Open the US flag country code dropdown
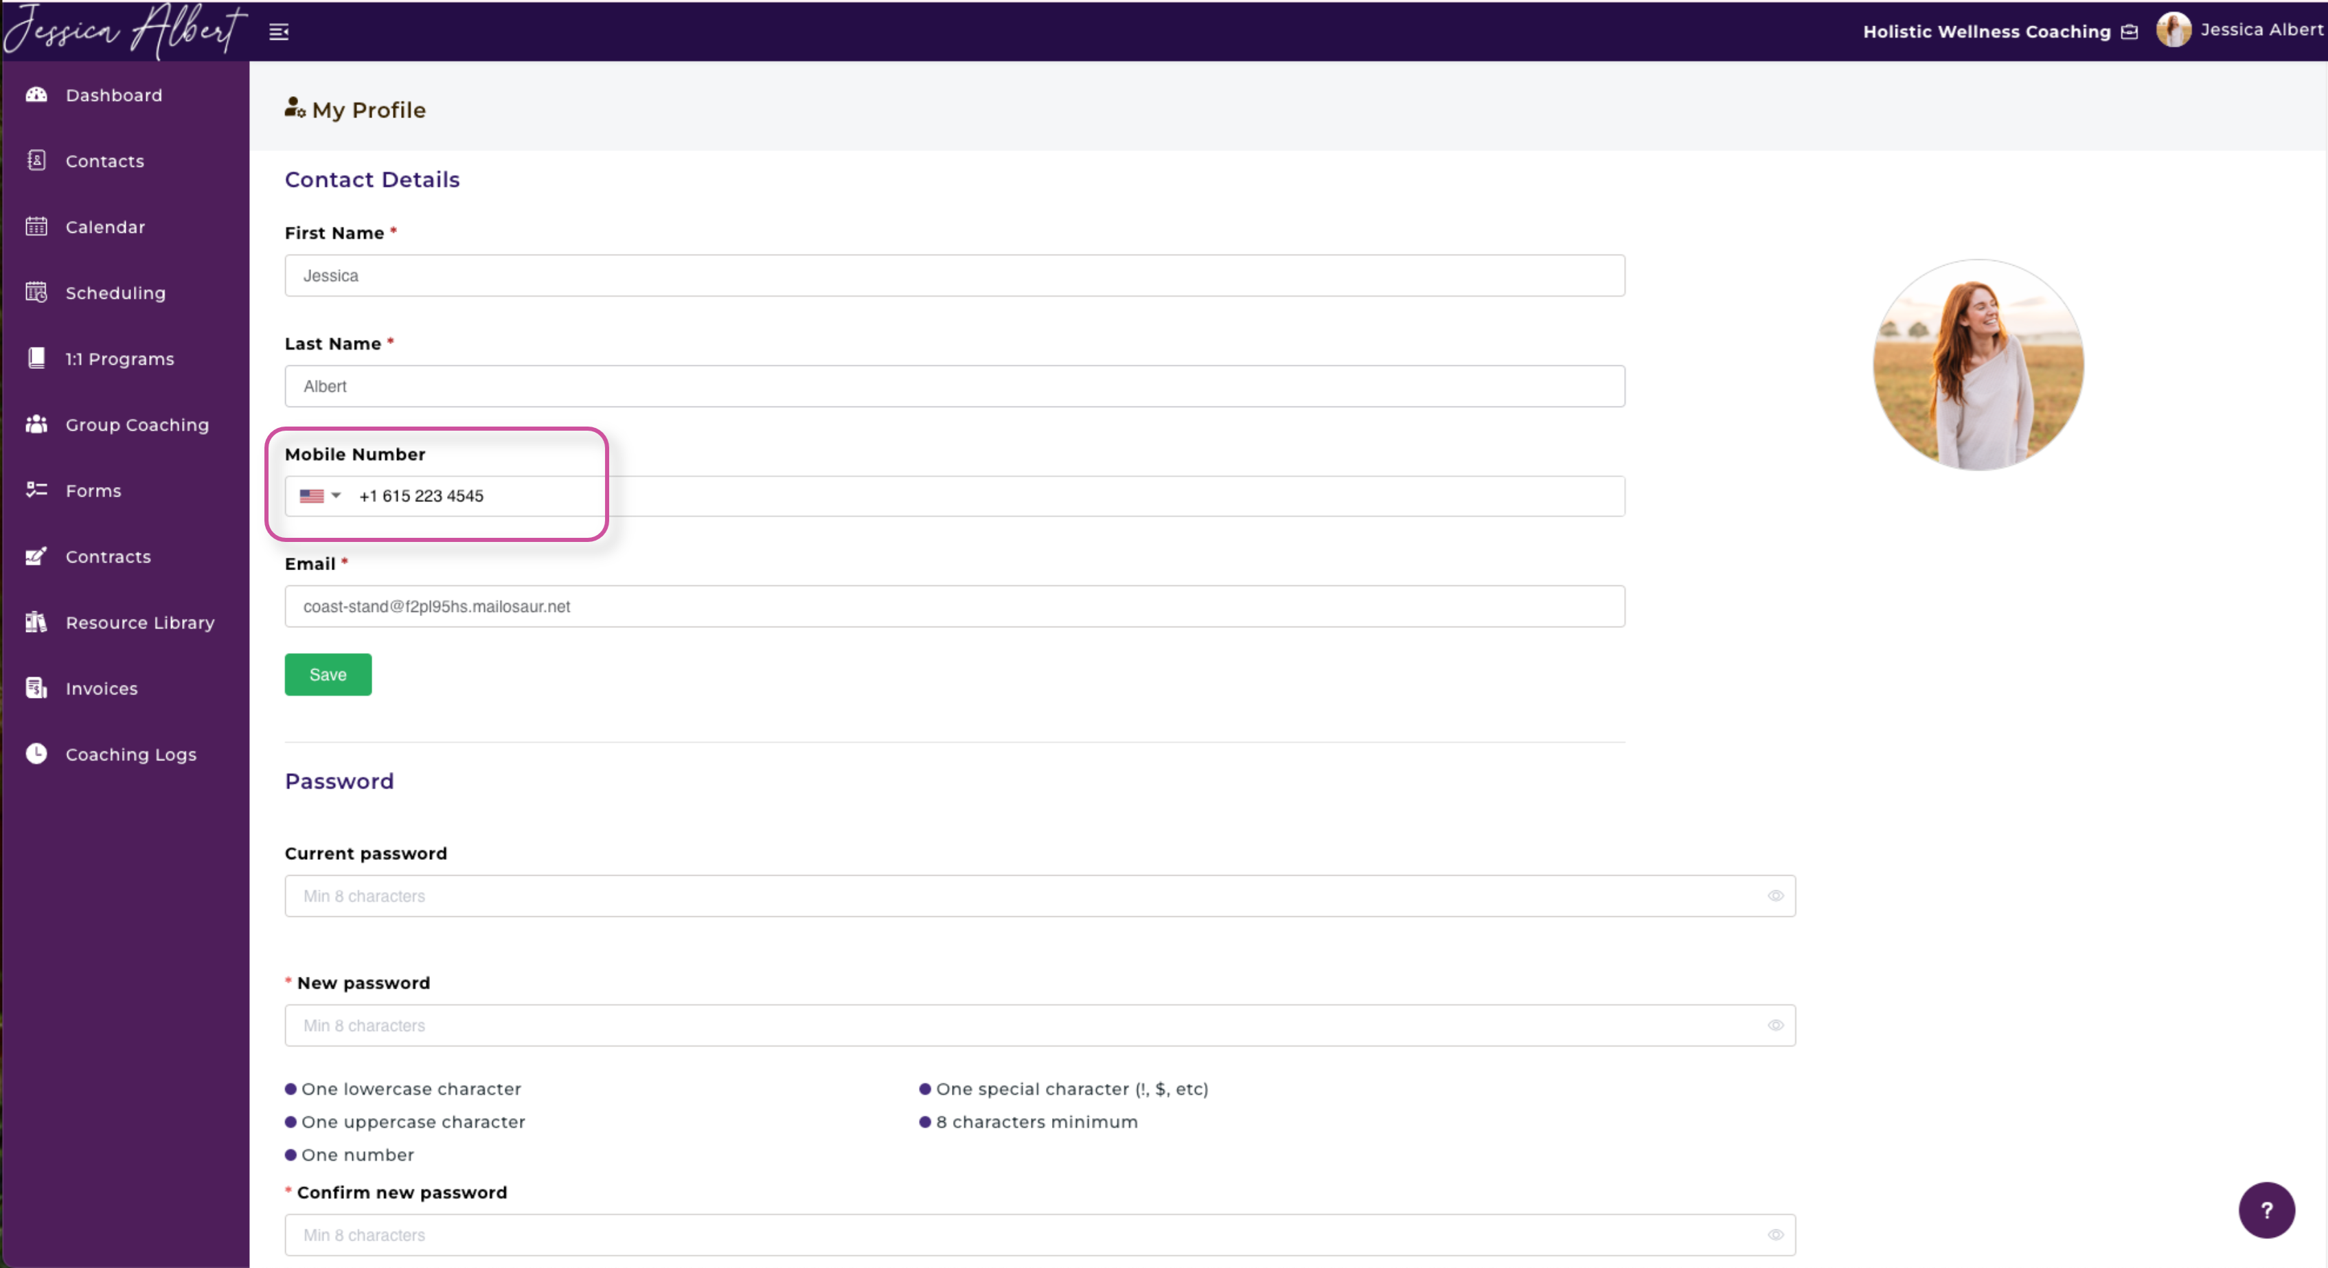The height and width of the screenshot is (1268, 2328). click(x=320, y=496)
